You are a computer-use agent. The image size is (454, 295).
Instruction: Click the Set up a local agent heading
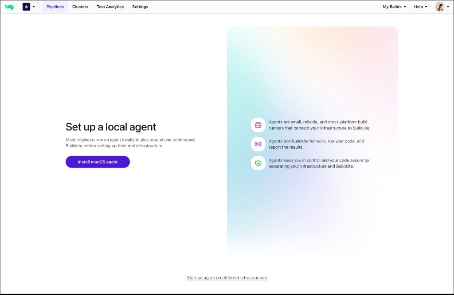point(111,127)
